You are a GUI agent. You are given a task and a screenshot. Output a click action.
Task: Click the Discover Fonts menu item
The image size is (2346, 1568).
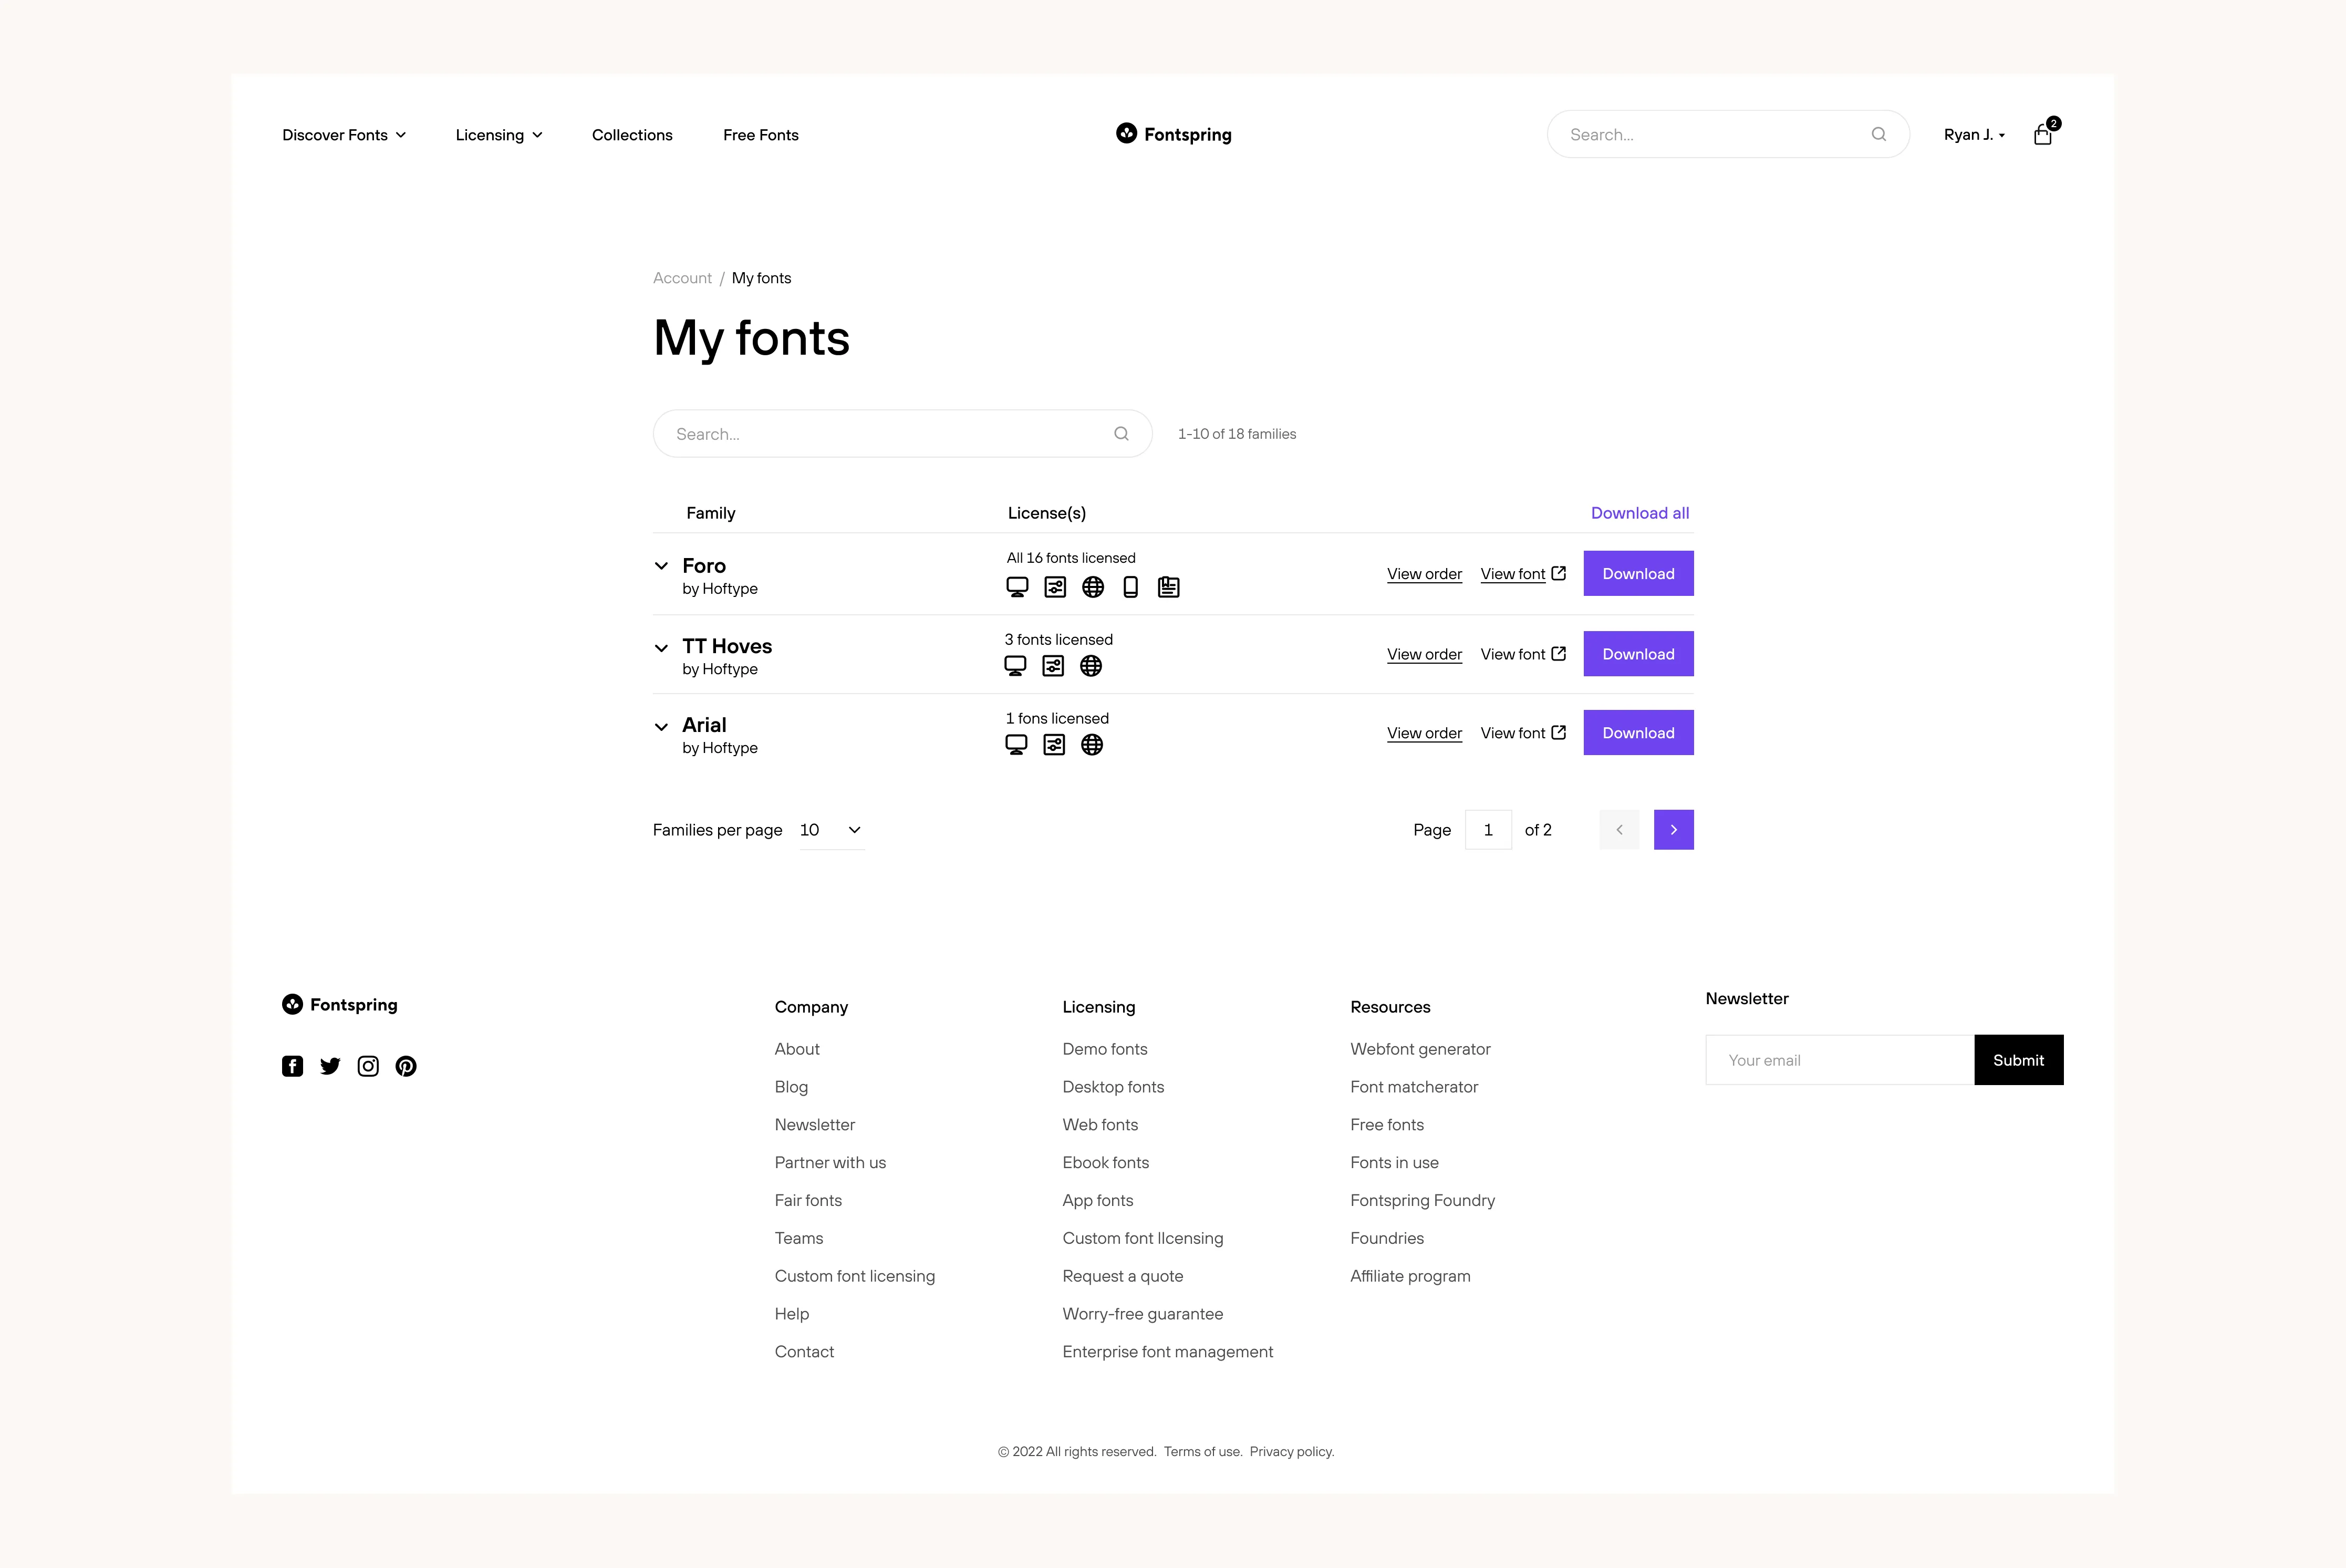click(343, 133)
